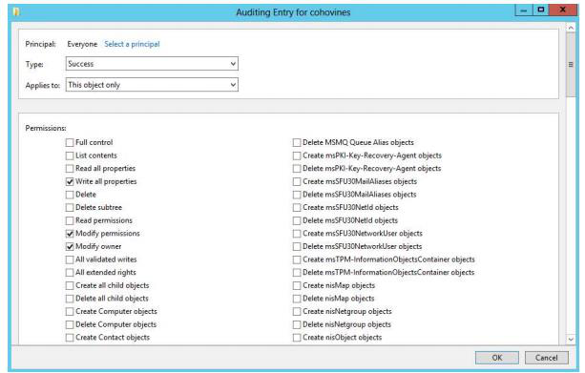
Task: Check Delete msTPM-InformationObjectsContainer objects
Action: [x=297, y=273]
